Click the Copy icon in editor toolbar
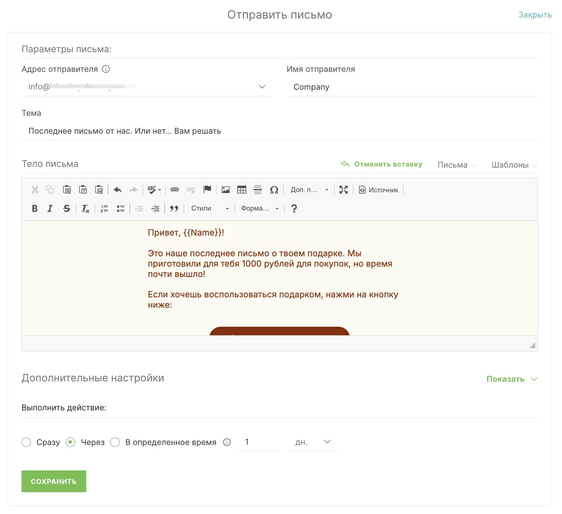This screenshot has height=514, width=562. coord(50,190)
